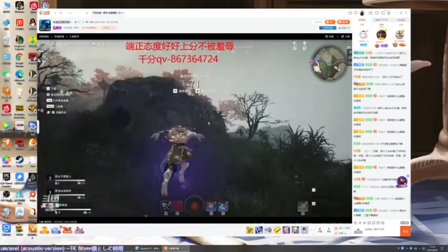The height and width of the screenshot is (252, 448).
Task: Open the Steam desktop shortcut
Action: 20,162
